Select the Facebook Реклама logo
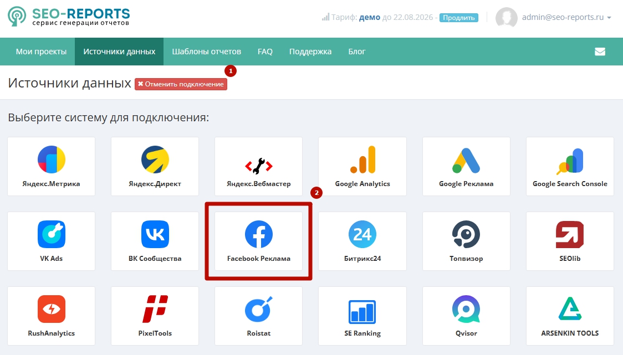 (259, 234)
